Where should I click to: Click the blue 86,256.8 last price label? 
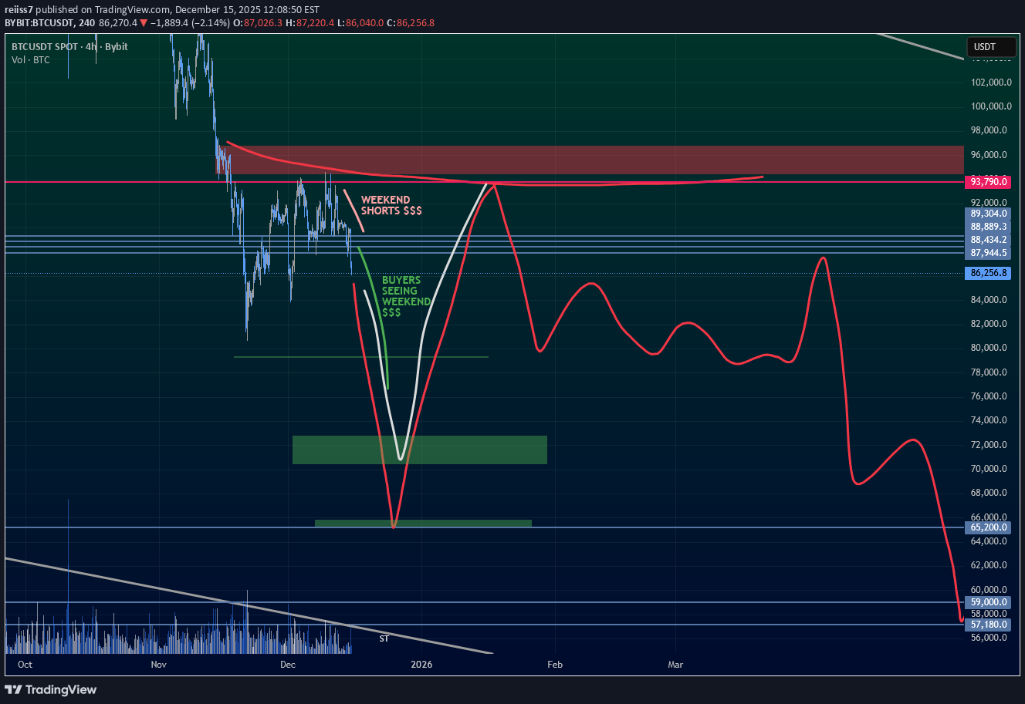click(x=989, y=273)
